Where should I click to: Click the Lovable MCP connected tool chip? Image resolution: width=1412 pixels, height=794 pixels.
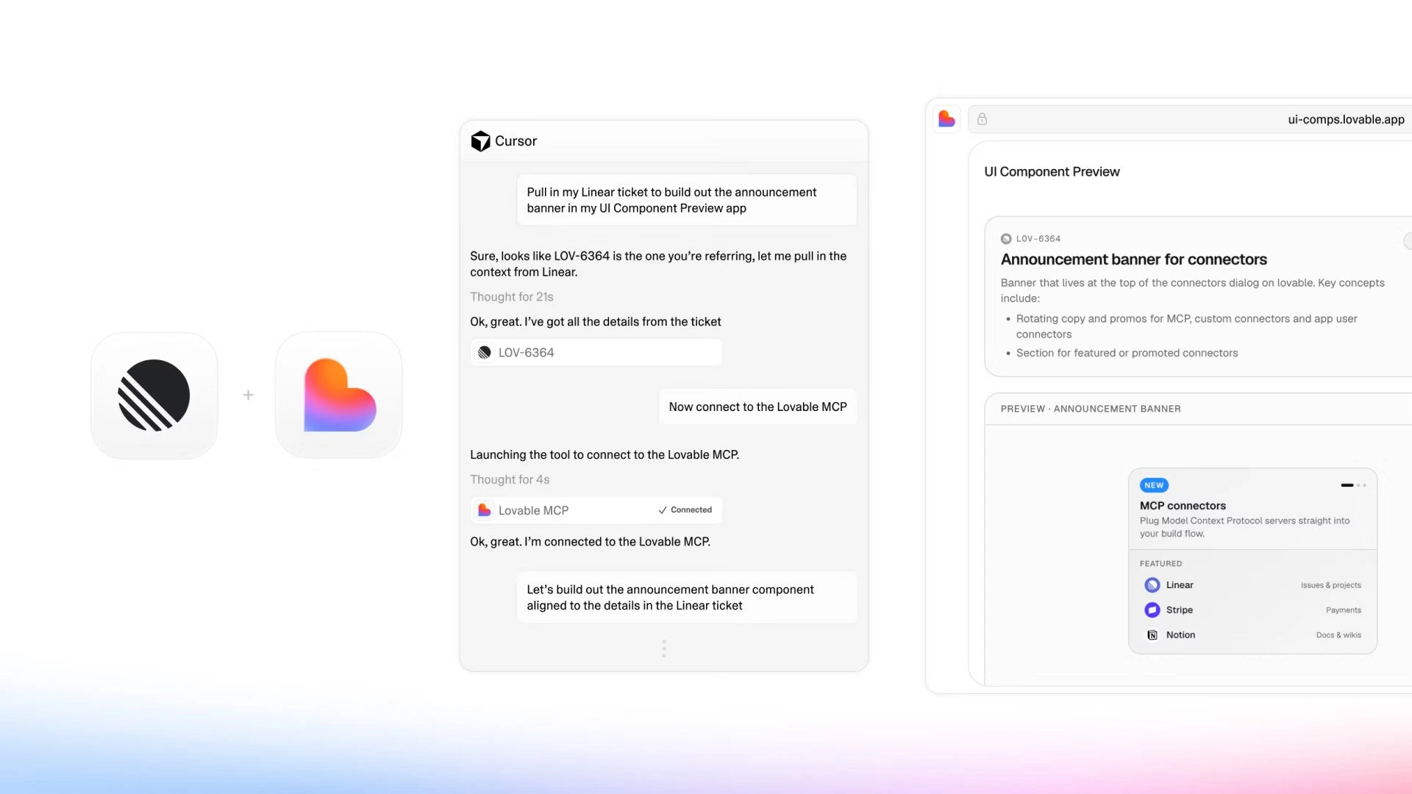click(596, 510)
